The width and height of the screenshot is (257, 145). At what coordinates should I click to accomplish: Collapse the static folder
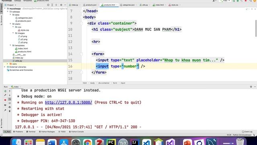click(x=10, y=24)
